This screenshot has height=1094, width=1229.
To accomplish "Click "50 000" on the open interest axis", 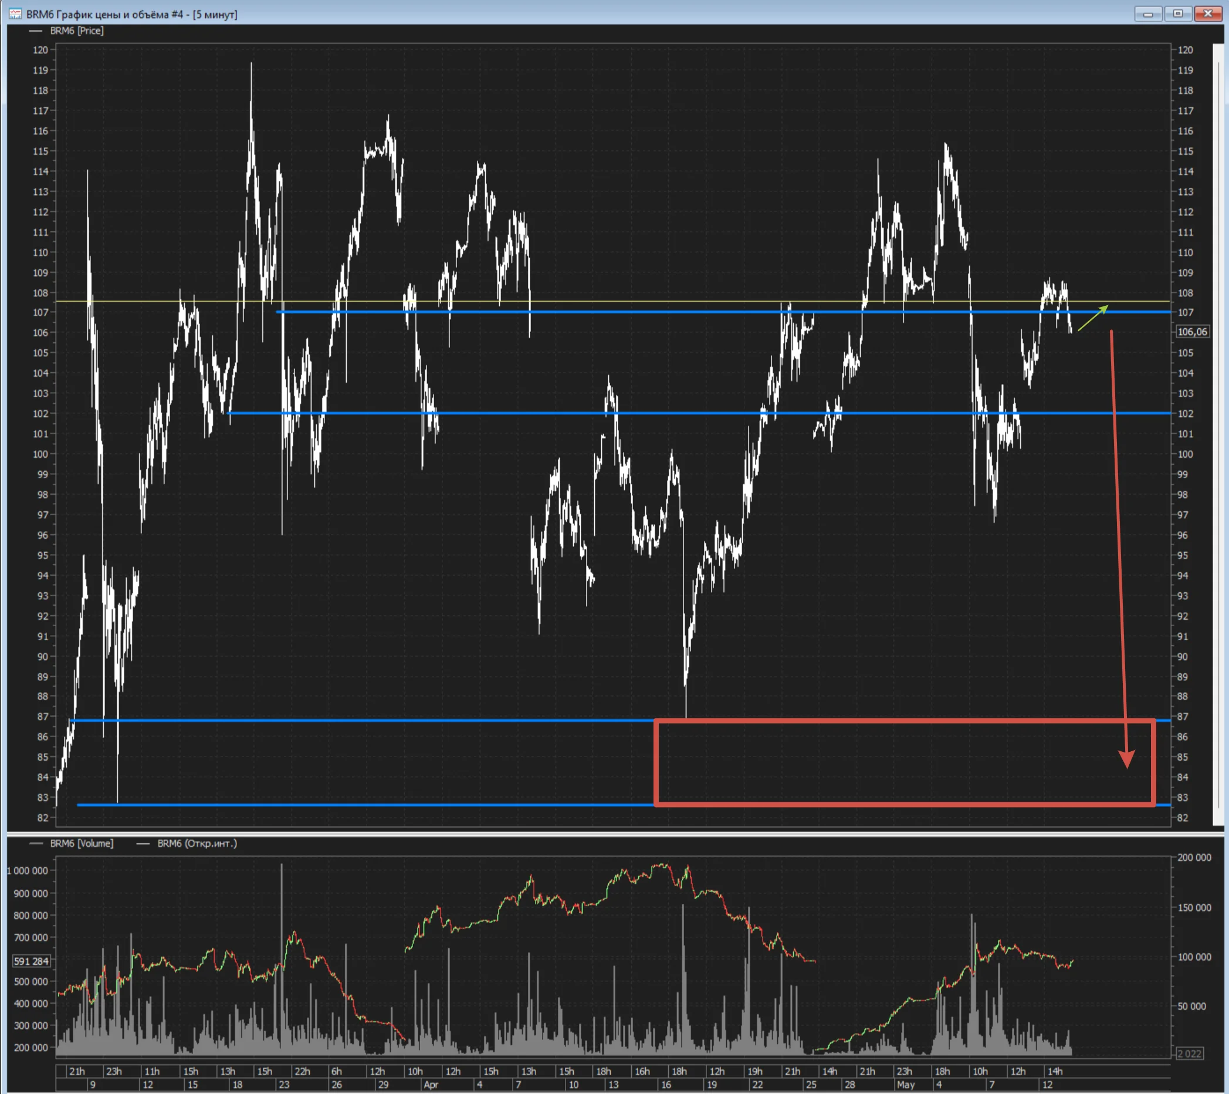I will (x=1191, y=1006).
